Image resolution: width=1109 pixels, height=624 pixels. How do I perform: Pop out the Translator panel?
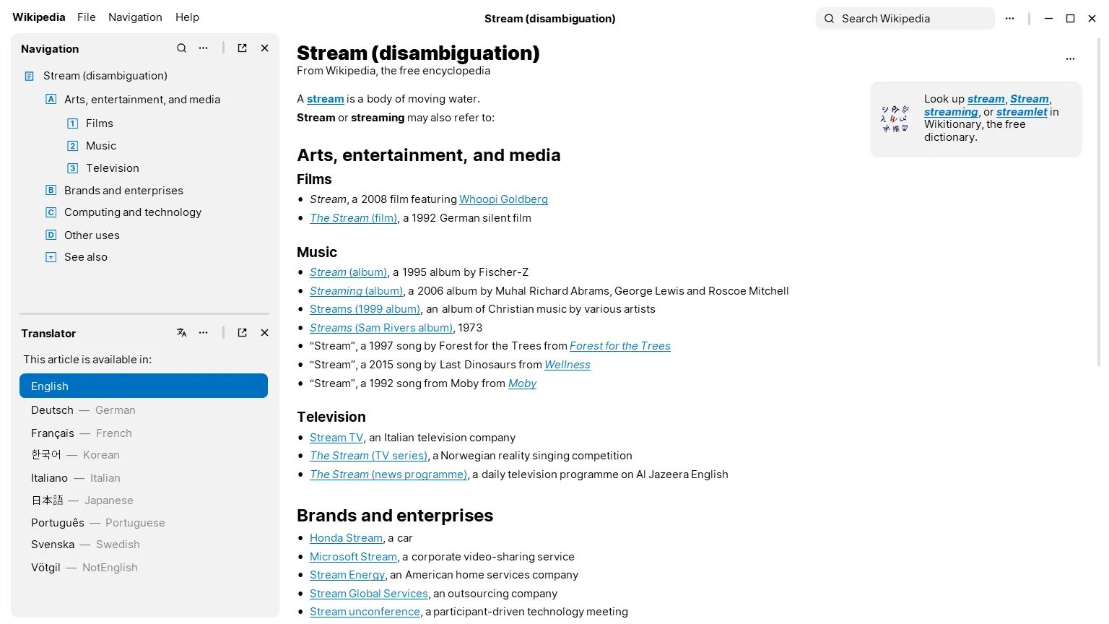click(x=242, y=333)
